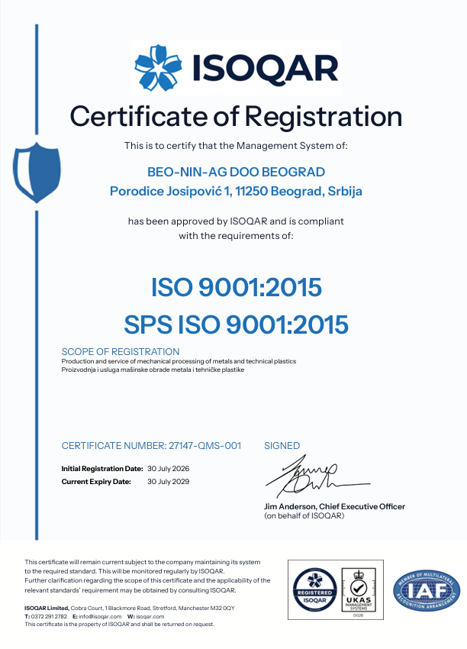
Task: Click the UKAS Management Systems mark
Action: click(x=358, y=590)
